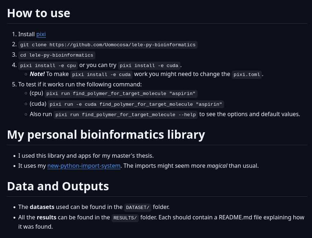Click the cpu aspirin run command

click(121, 94)
